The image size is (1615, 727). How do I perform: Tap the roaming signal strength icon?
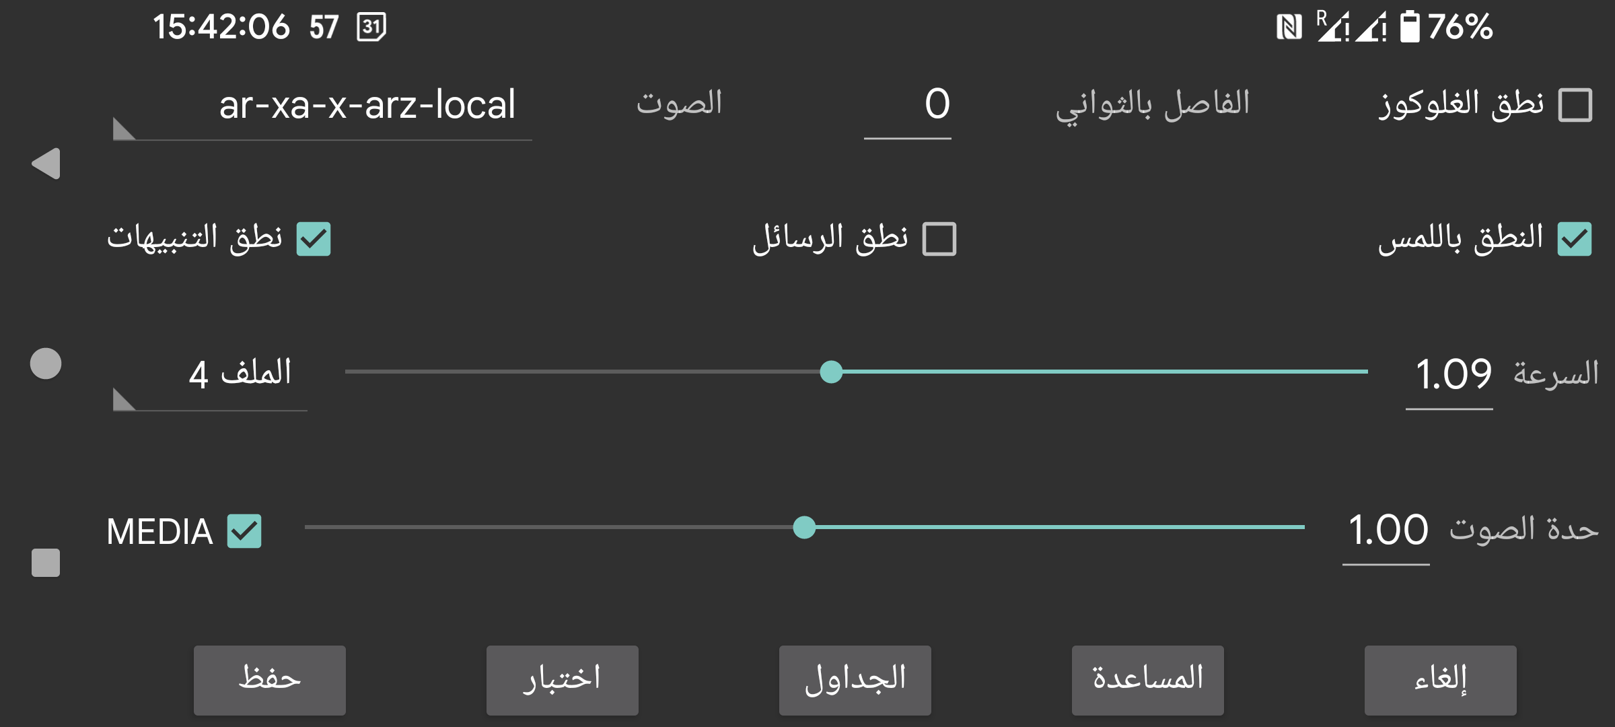1332,28
